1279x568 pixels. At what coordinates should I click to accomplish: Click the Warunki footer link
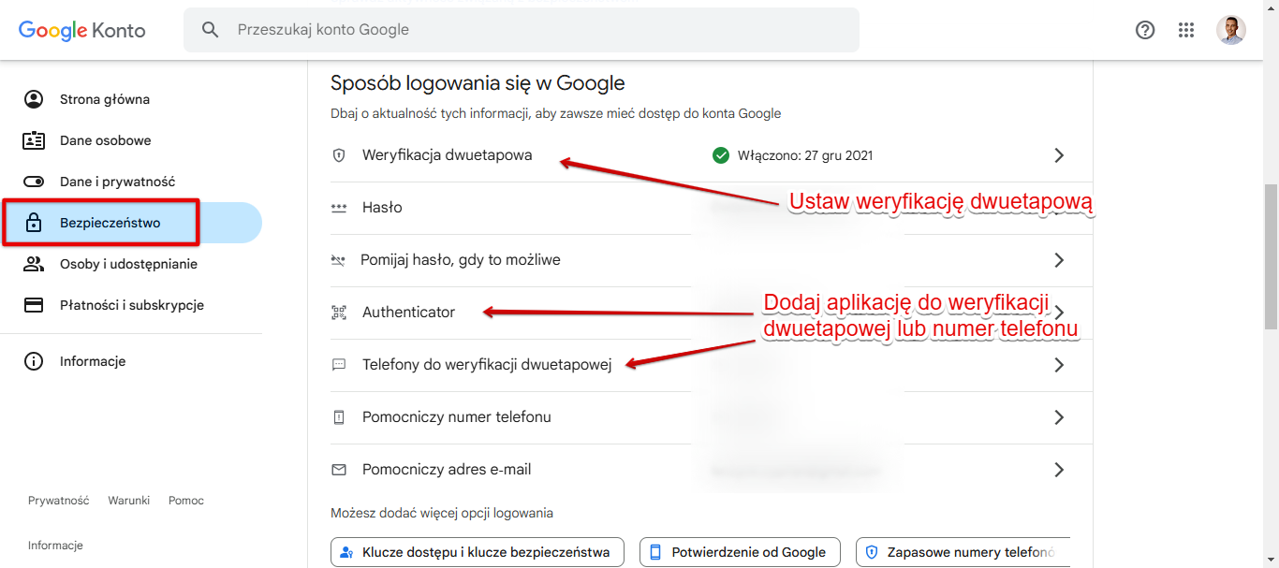click(129, 501)
